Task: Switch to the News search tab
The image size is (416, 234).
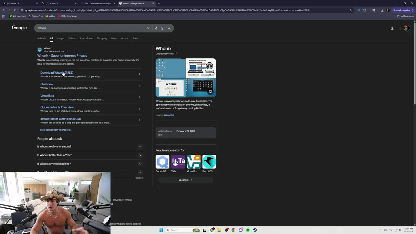Action: click(114, 38)
